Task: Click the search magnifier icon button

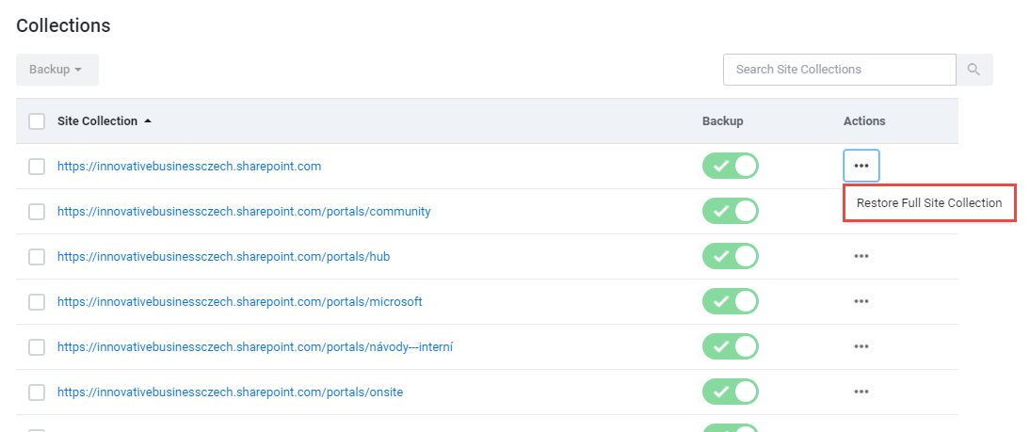Action: (x=974, y=70)
